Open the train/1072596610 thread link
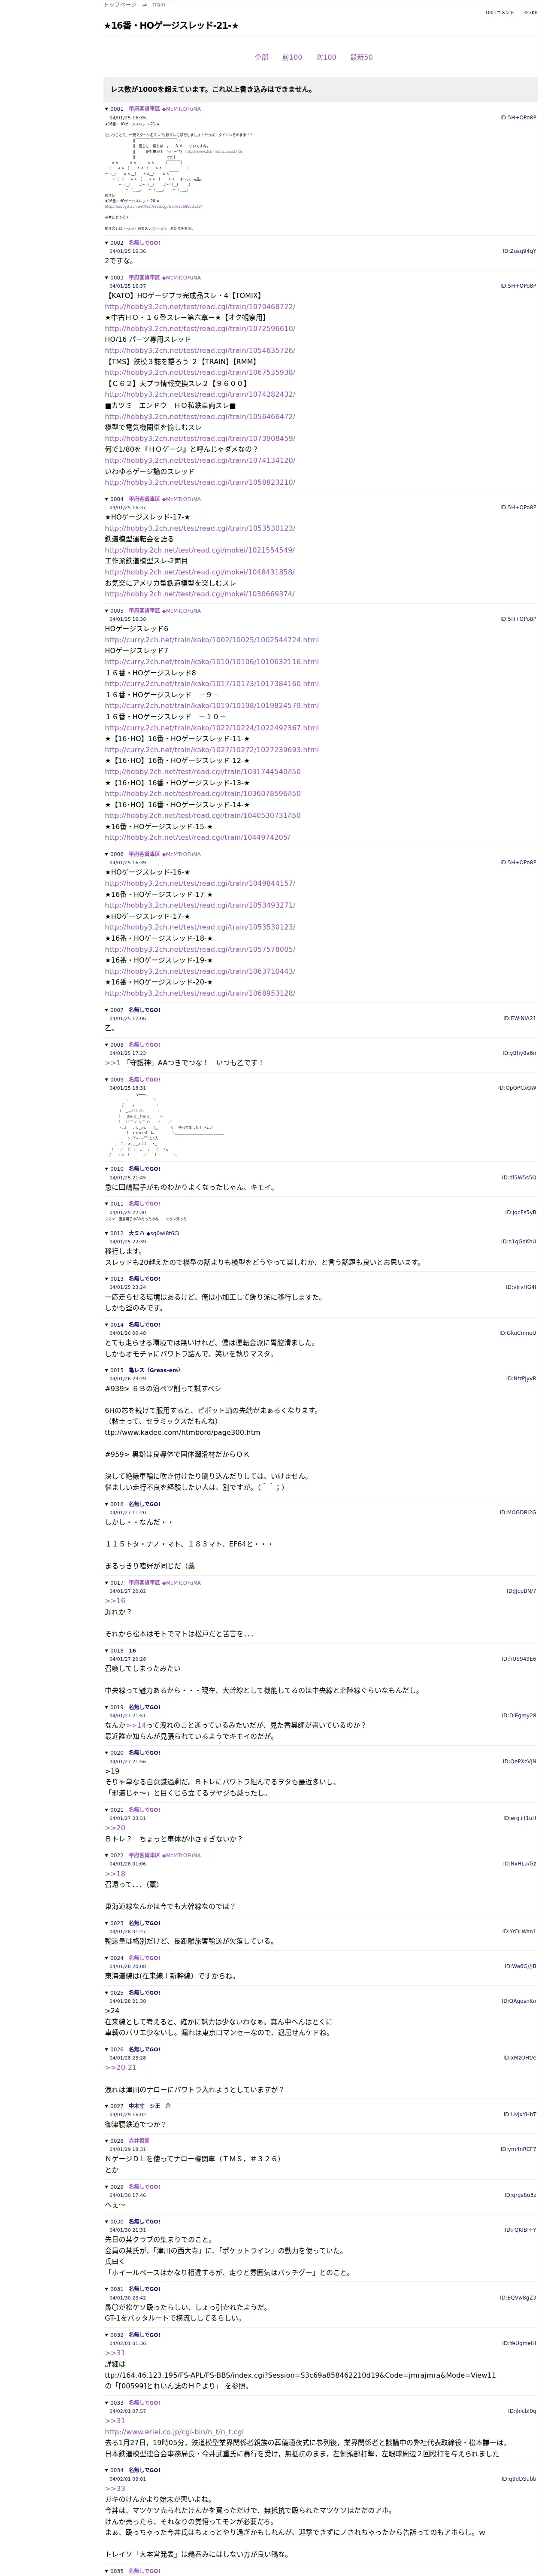This screenshot has height=2576, width=551. tap(200, 329)
